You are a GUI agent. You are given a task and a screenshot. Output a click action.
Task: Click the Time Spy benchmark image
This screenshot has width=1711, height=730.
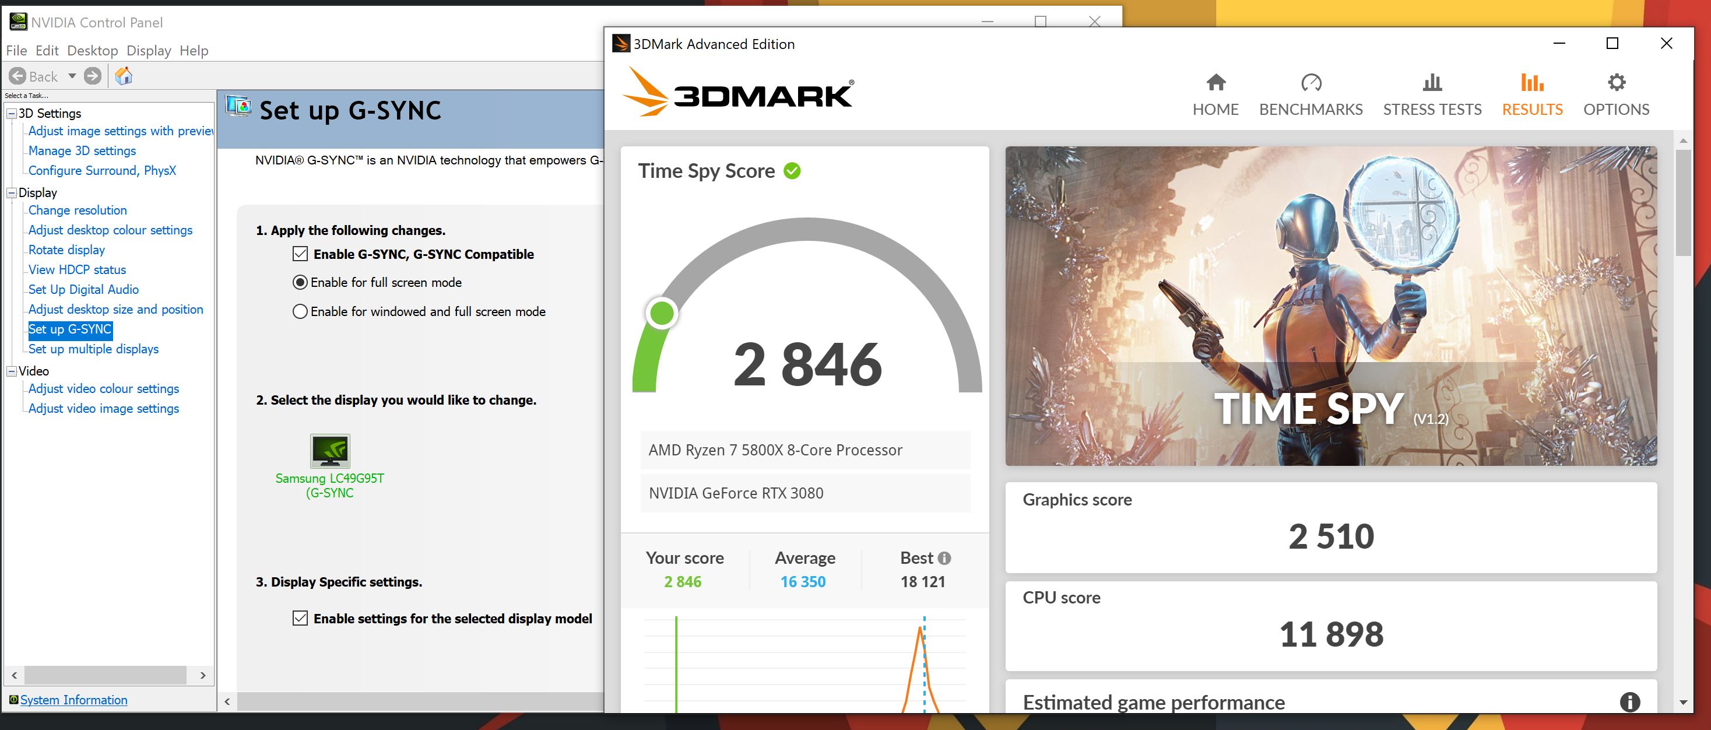click(1331, 306)
